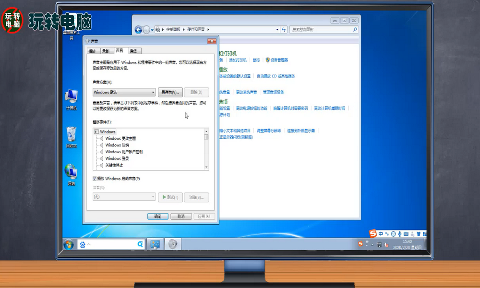This screenshot has width=480, height=288.
Task: Click speaker icon beside Windows 登录
Action: click(102, 158)
